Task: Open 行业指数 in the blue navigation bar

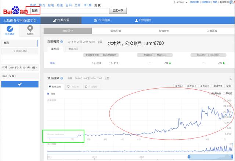Action: point(102,20)
